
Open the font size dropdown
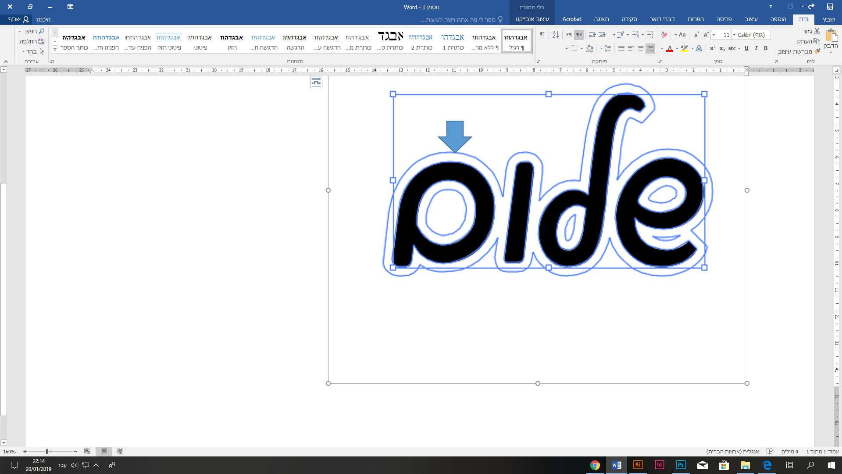714,35
